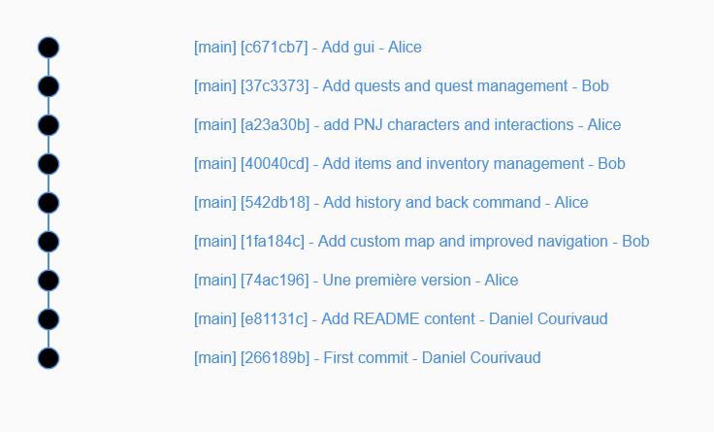Select the "Une première version" commit

[x=356, y=280]
